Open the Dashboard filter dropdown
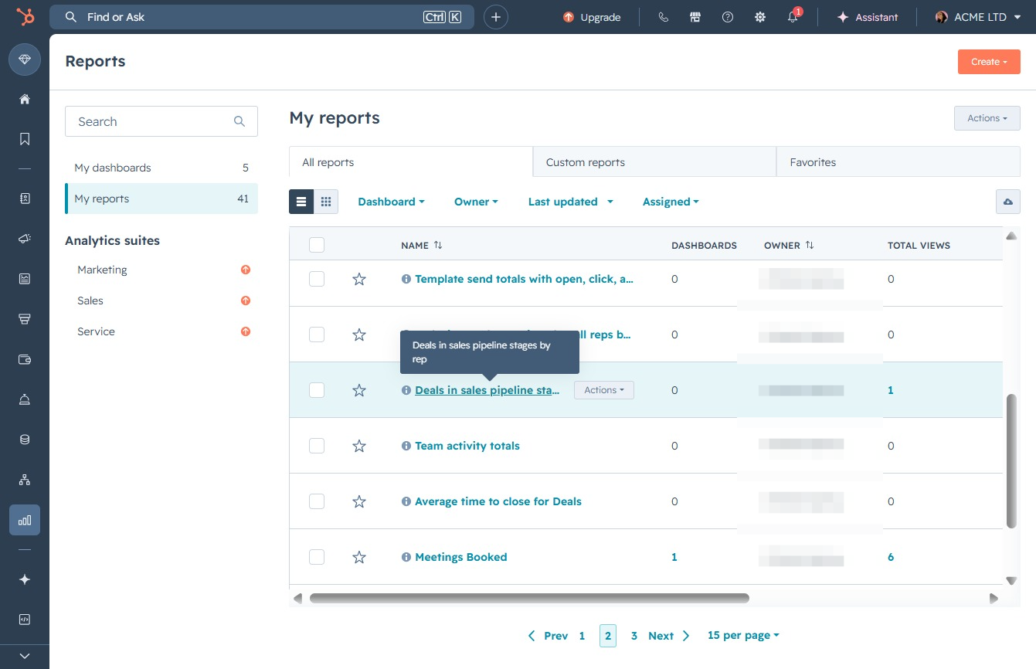The height and width of the screenshot is (669, 1036). tap(391, 202)
